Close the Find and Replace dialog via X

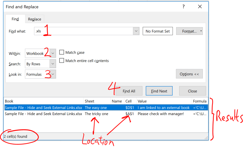click(200, 7)
